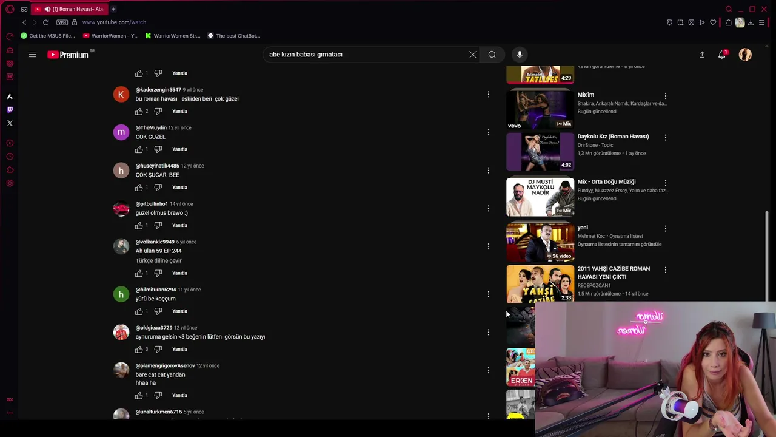Image resolution: width=776 pixels, height=437 pixels.
Task: Like the oldgicaa3729 comment
Action: (139, 350)
